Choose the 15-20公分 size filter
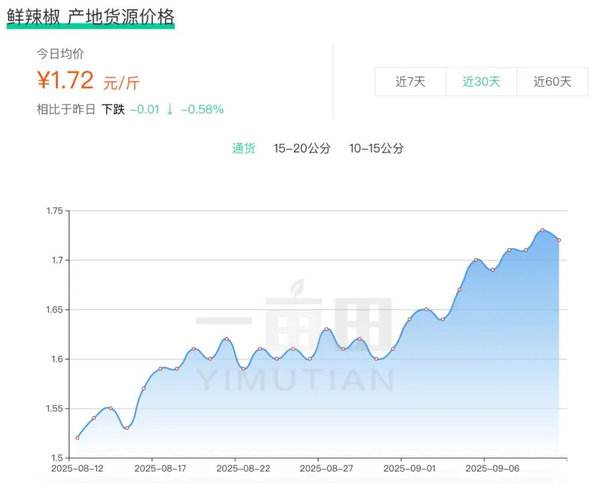The width and height of the screenshot is (596, 488). click(x=302, y=148)
